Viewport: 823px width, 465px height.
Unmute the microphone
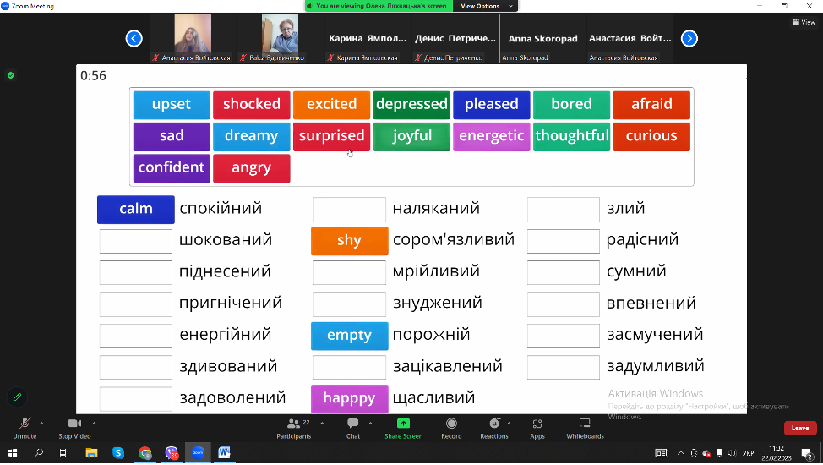click(x=25, y=424)
